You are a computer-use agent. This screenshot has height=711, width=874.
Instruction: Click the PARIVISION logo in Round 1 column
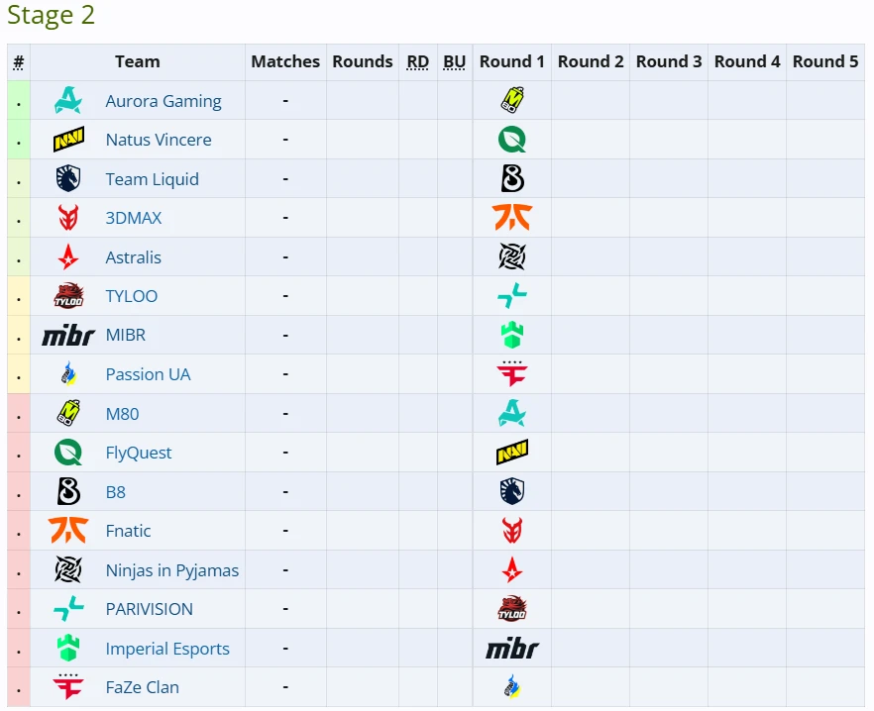(x=512, y=296)
